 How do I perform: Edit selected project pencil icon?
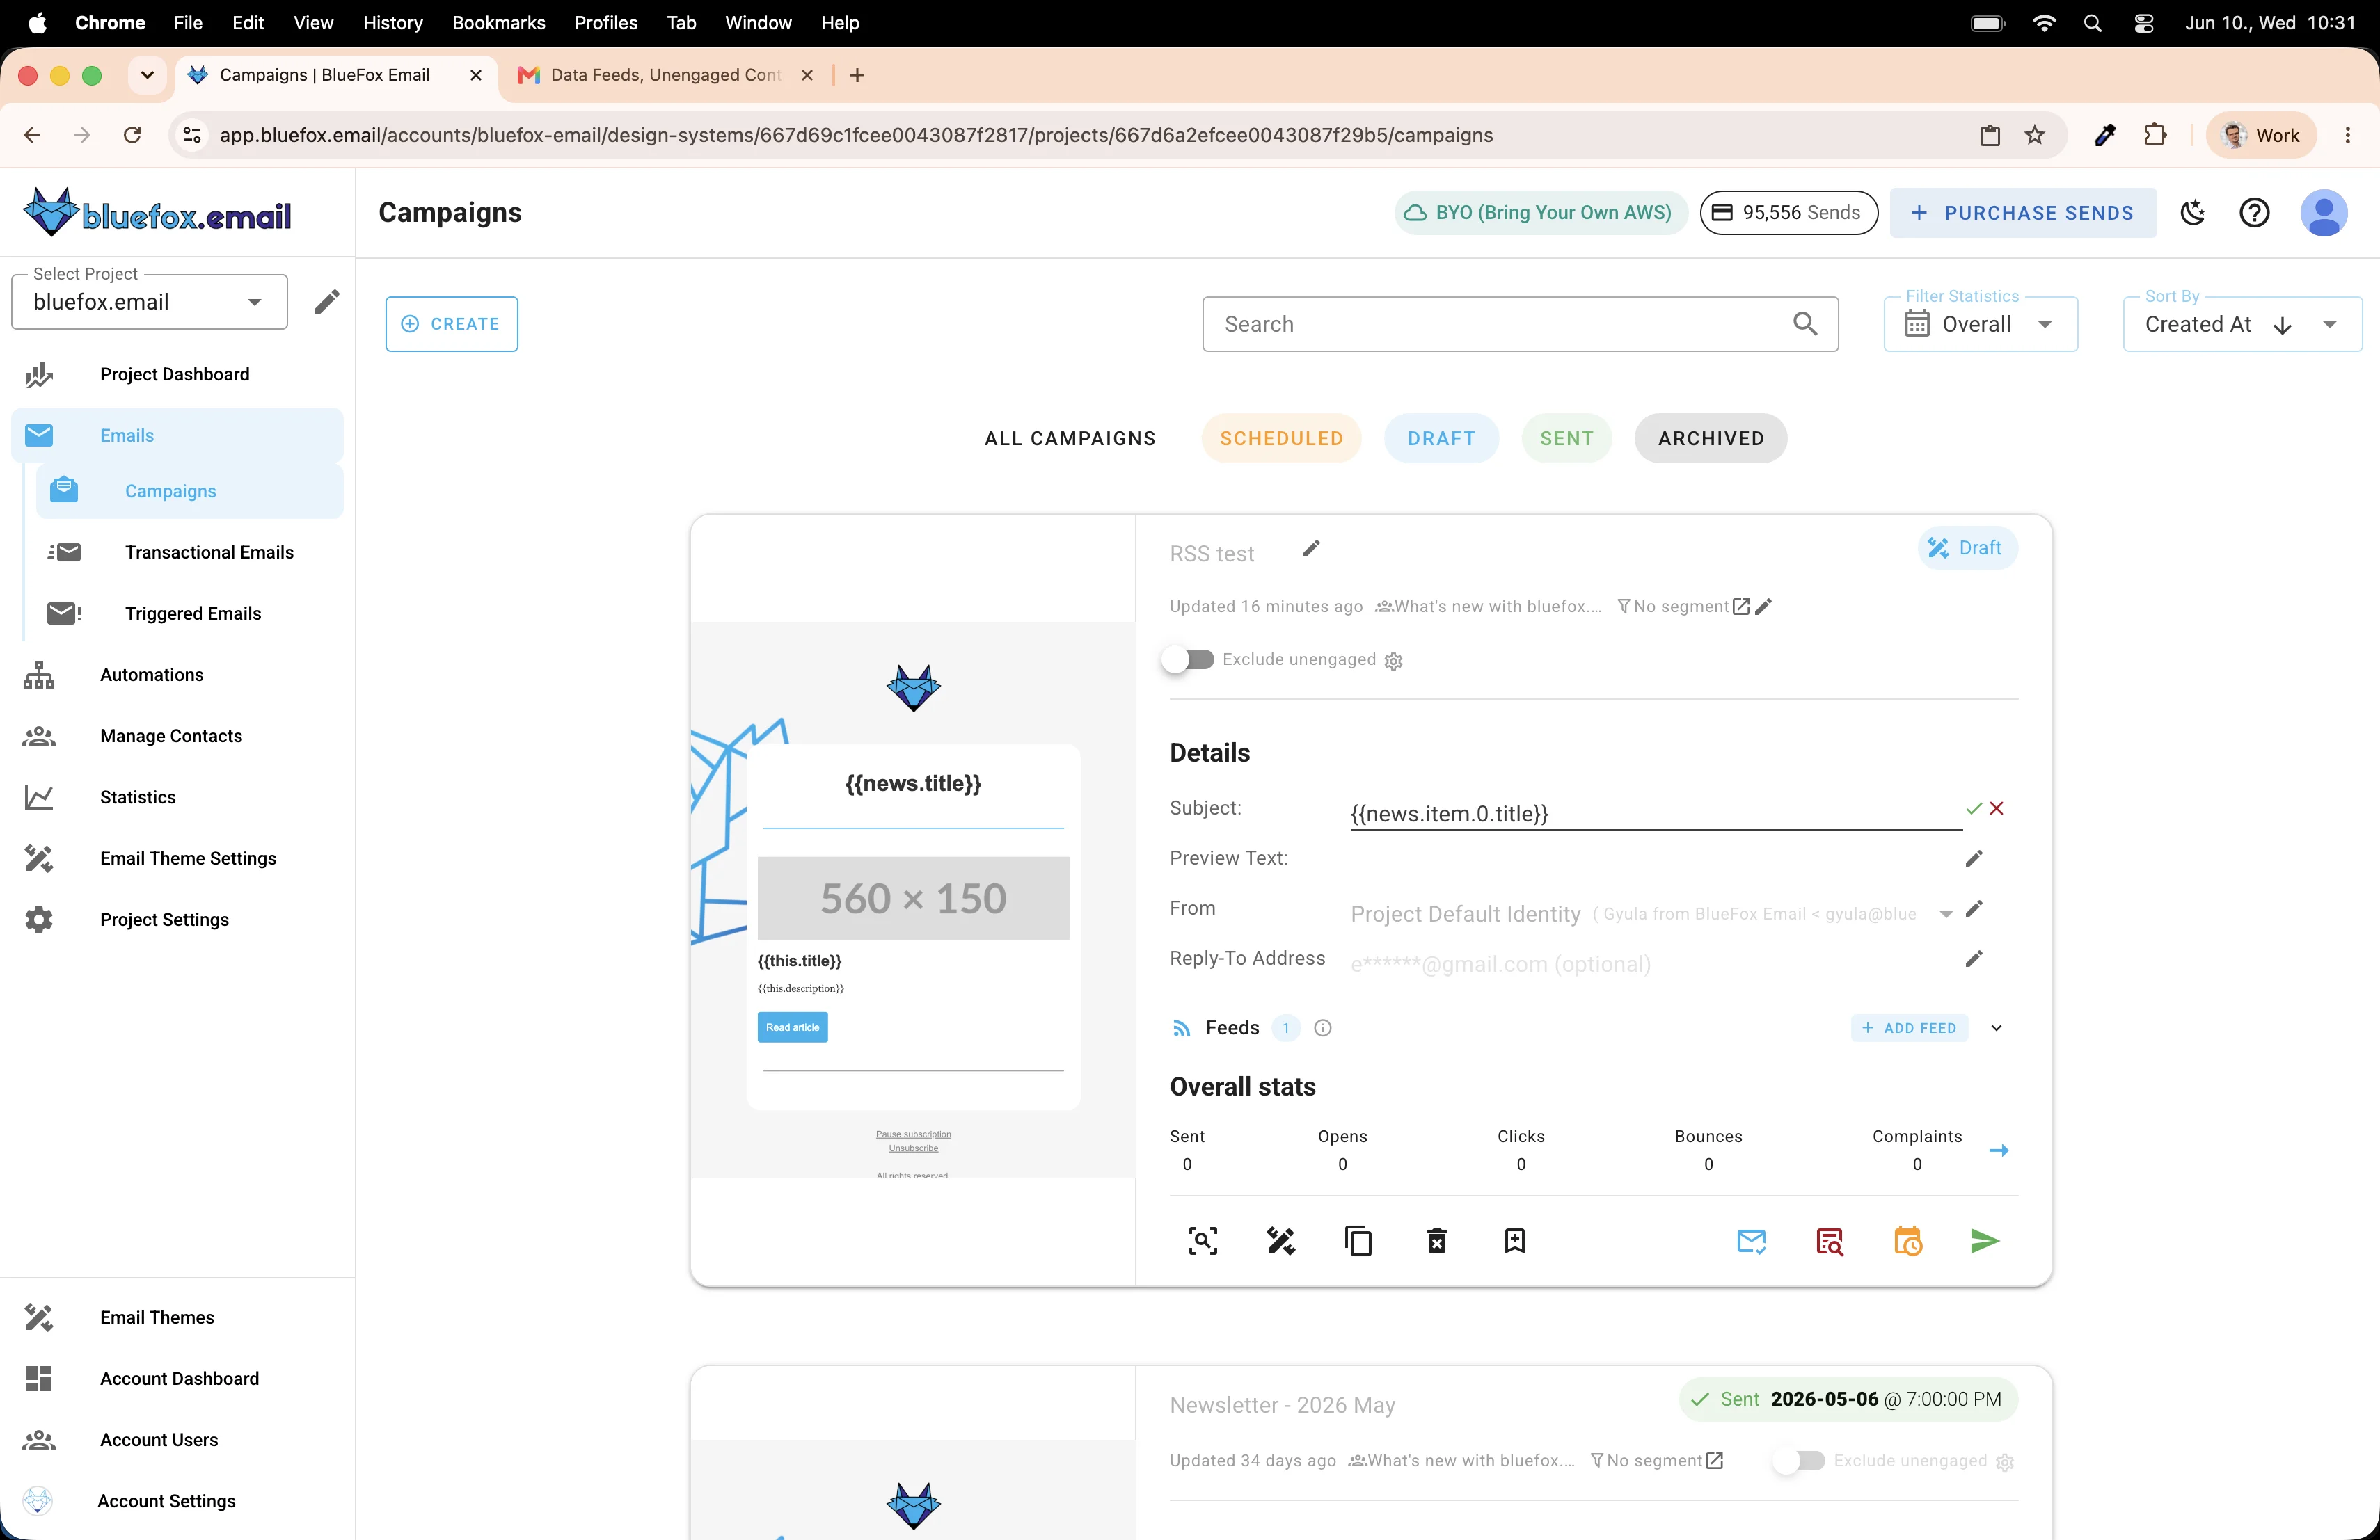(327, 302)
